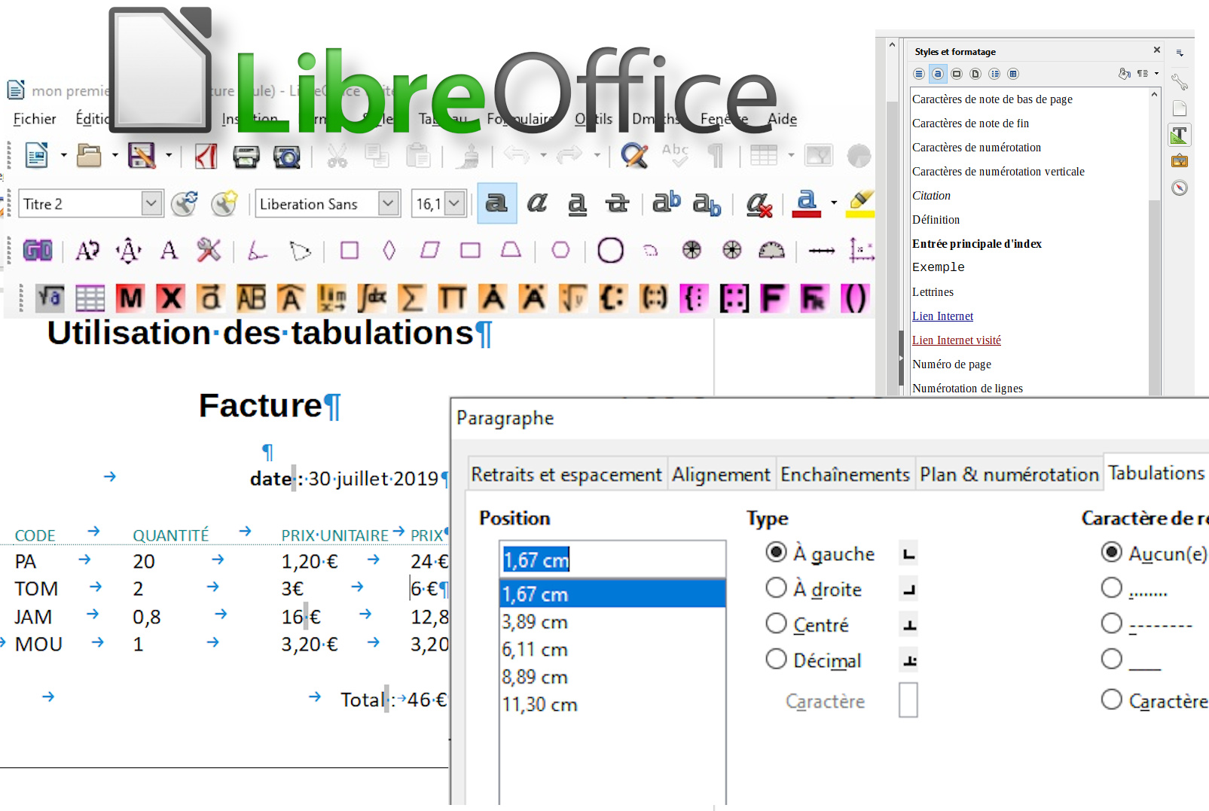The image size is (1209, 811).
Task: Show Paragraph Styles in Styles panel
Action: coord(919,74)
